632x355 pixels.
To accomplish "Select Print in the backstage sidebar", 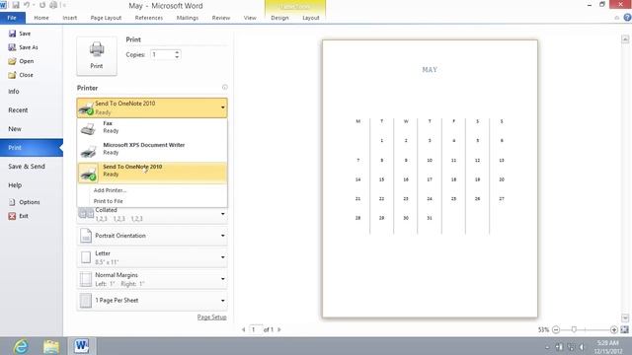I will tap(32, 148).
